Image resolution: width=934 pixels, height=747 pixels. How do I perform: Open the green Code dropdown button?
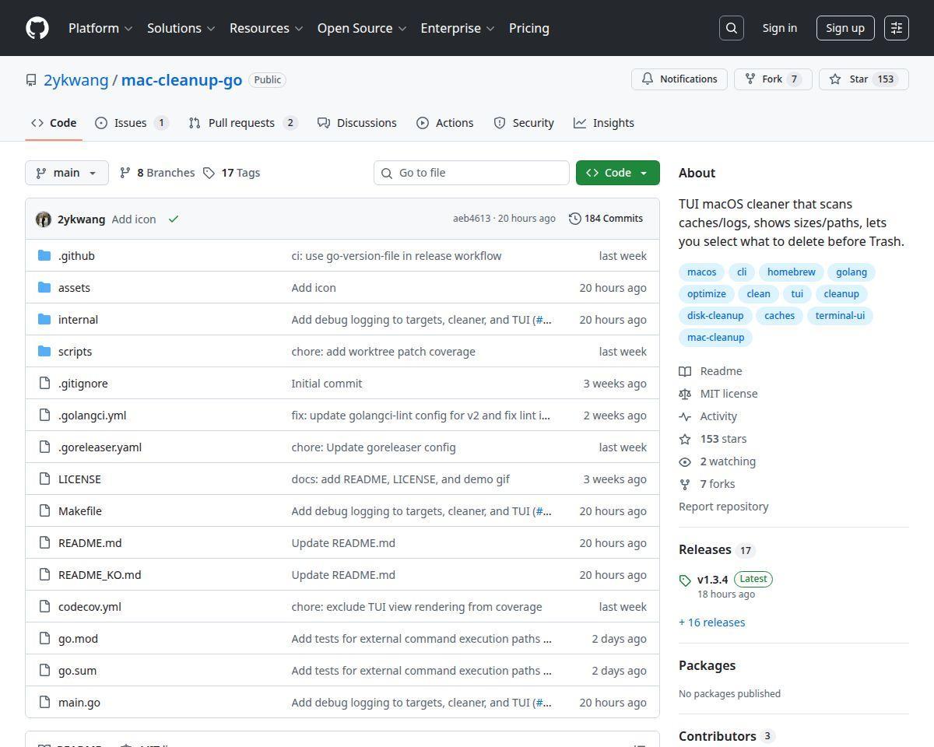pyautogui.click(x=618, y=173)
